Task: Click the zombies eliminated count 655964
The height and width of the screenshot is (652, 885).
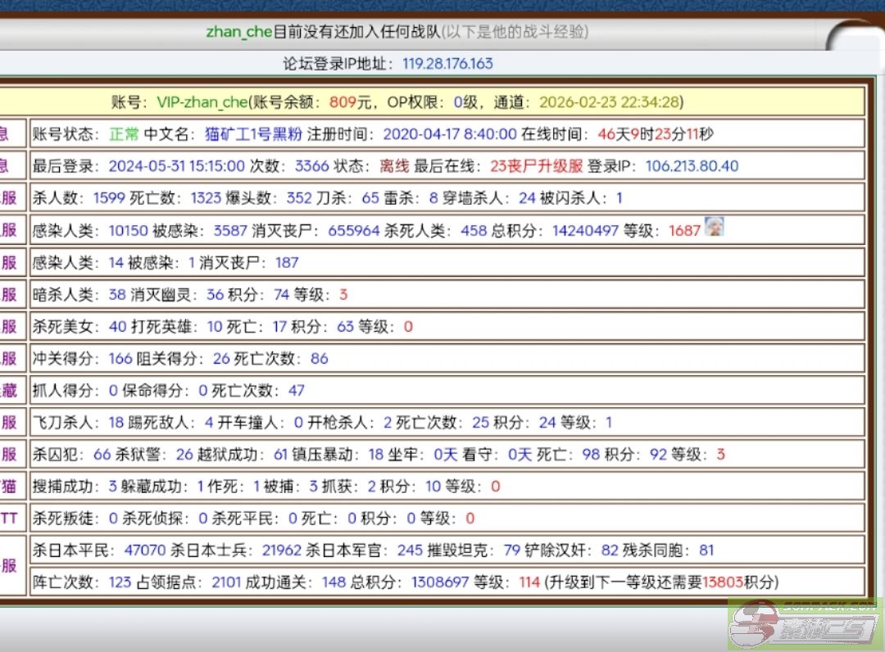Action: pos(354,231)
